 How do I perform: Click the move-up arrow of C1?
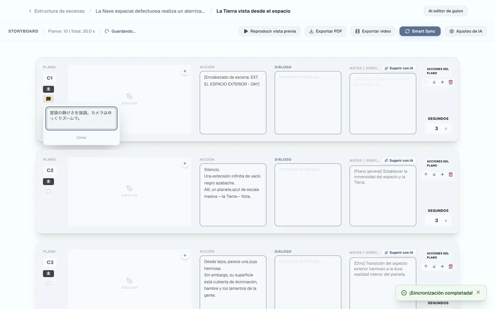tap(426, 82)
